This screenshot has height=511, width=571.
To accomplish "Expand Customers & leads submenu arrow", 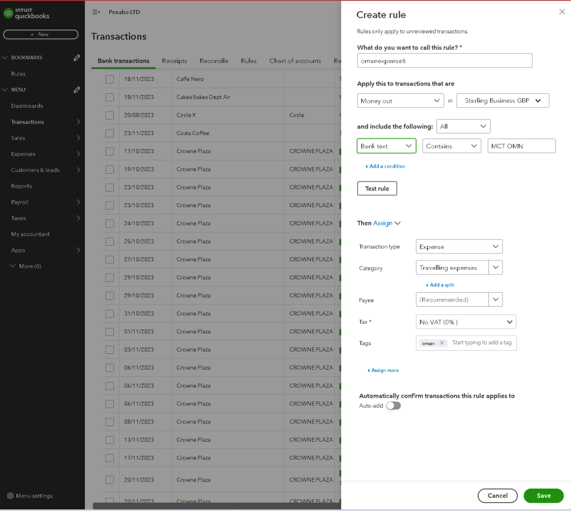I will [78, 170].
